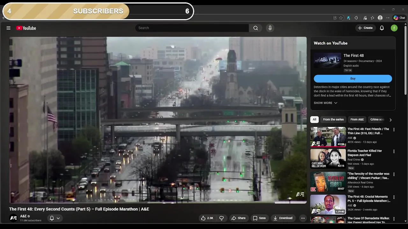This screenshot has width=408, height=229.
Task: Open browser settings and more ellipsis
Action: 388,18
